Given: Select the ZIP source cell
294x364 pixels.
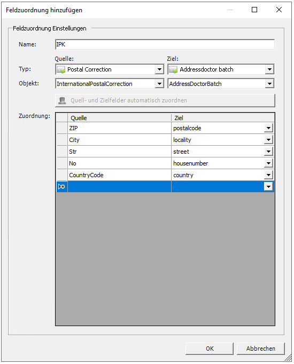Looking at the screenshot, I should 119,128.
